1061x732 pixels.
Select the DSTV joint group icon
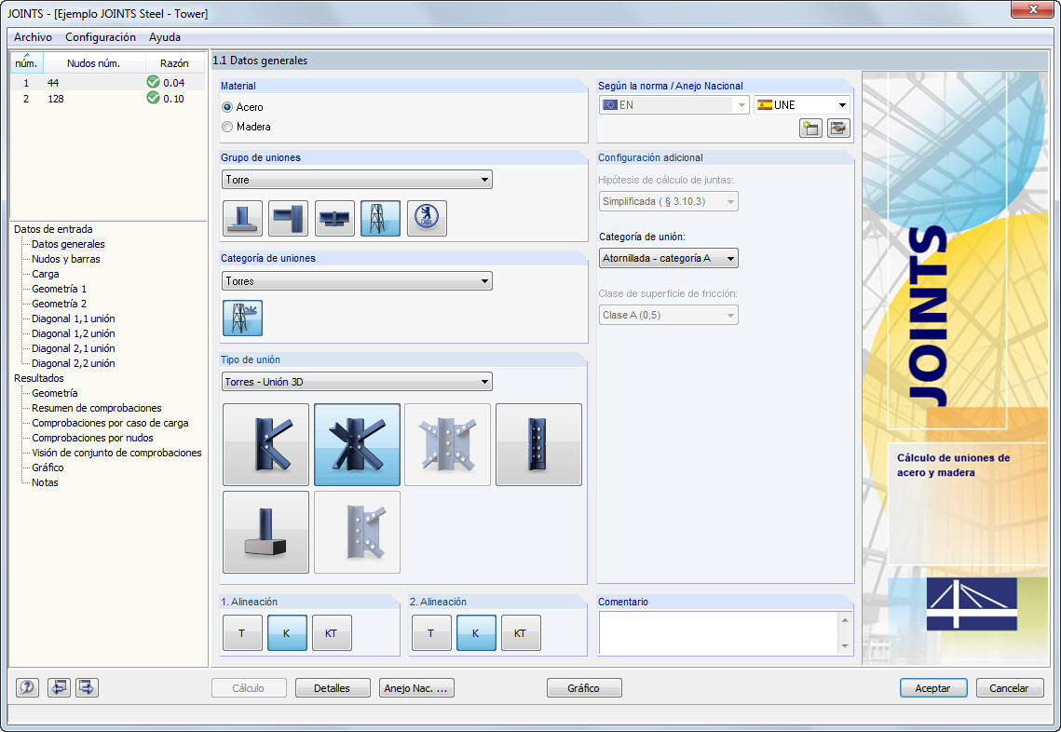click(x=427, y=218)
